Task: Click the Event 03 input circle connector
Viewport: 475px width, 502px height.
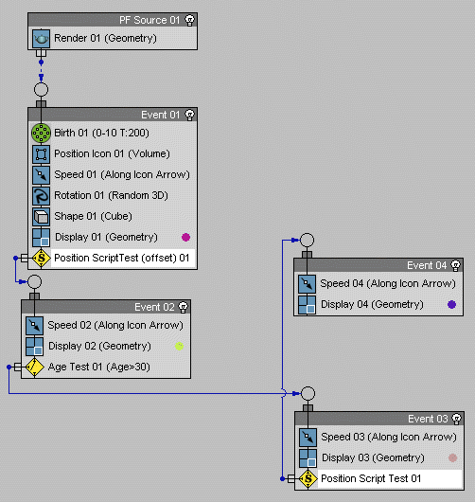Action: [x=308, y=393]
